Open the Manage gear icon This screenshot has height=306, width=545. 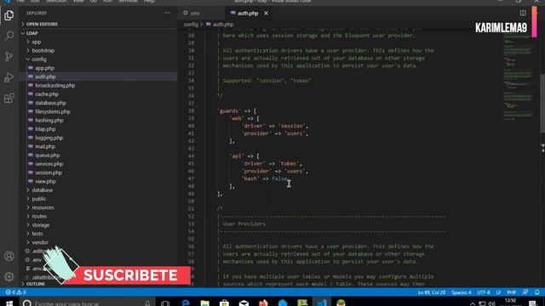(x=9, y=276)
